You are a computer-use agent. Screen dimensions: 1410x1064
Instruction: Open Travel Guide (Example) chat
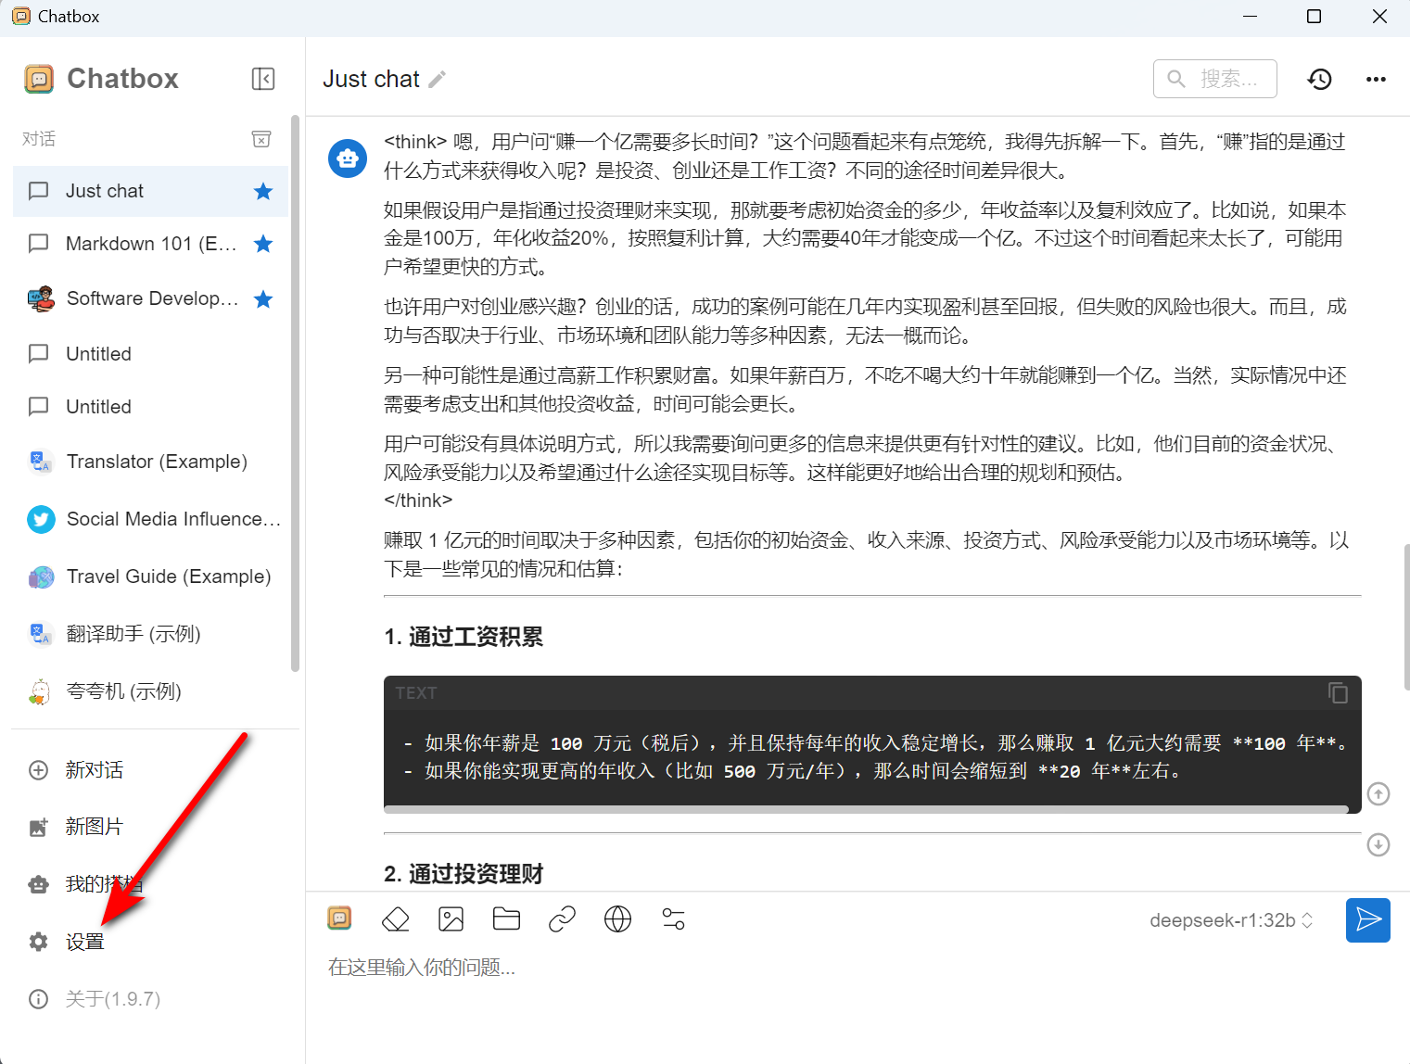coord(169,576)
